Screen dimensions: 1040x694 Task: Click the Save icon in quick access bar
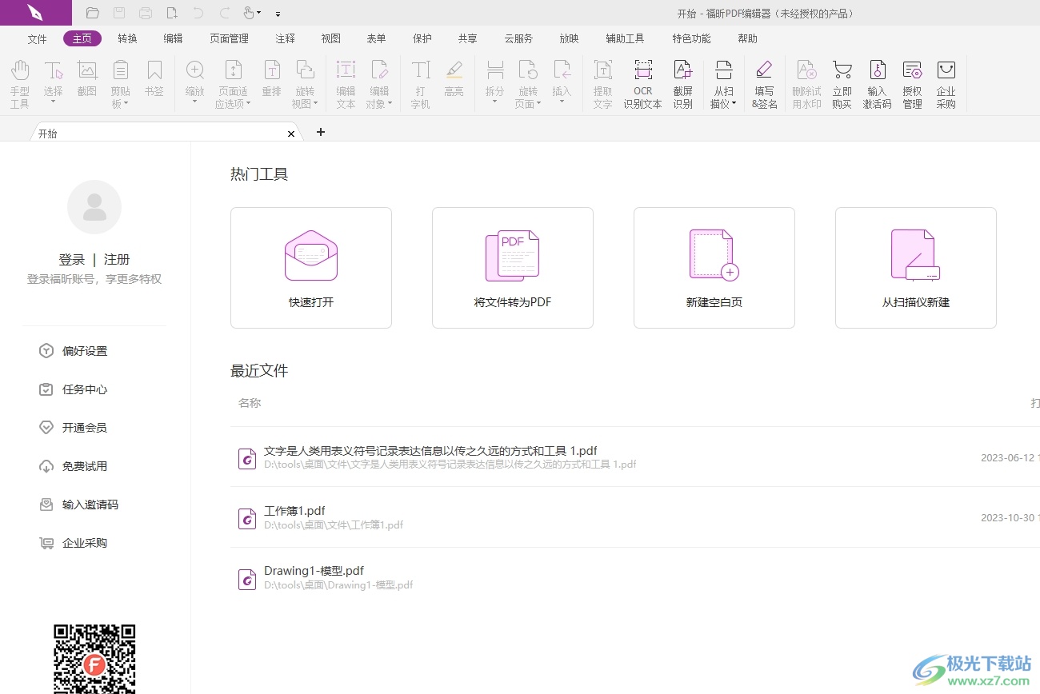click(119, 13)
